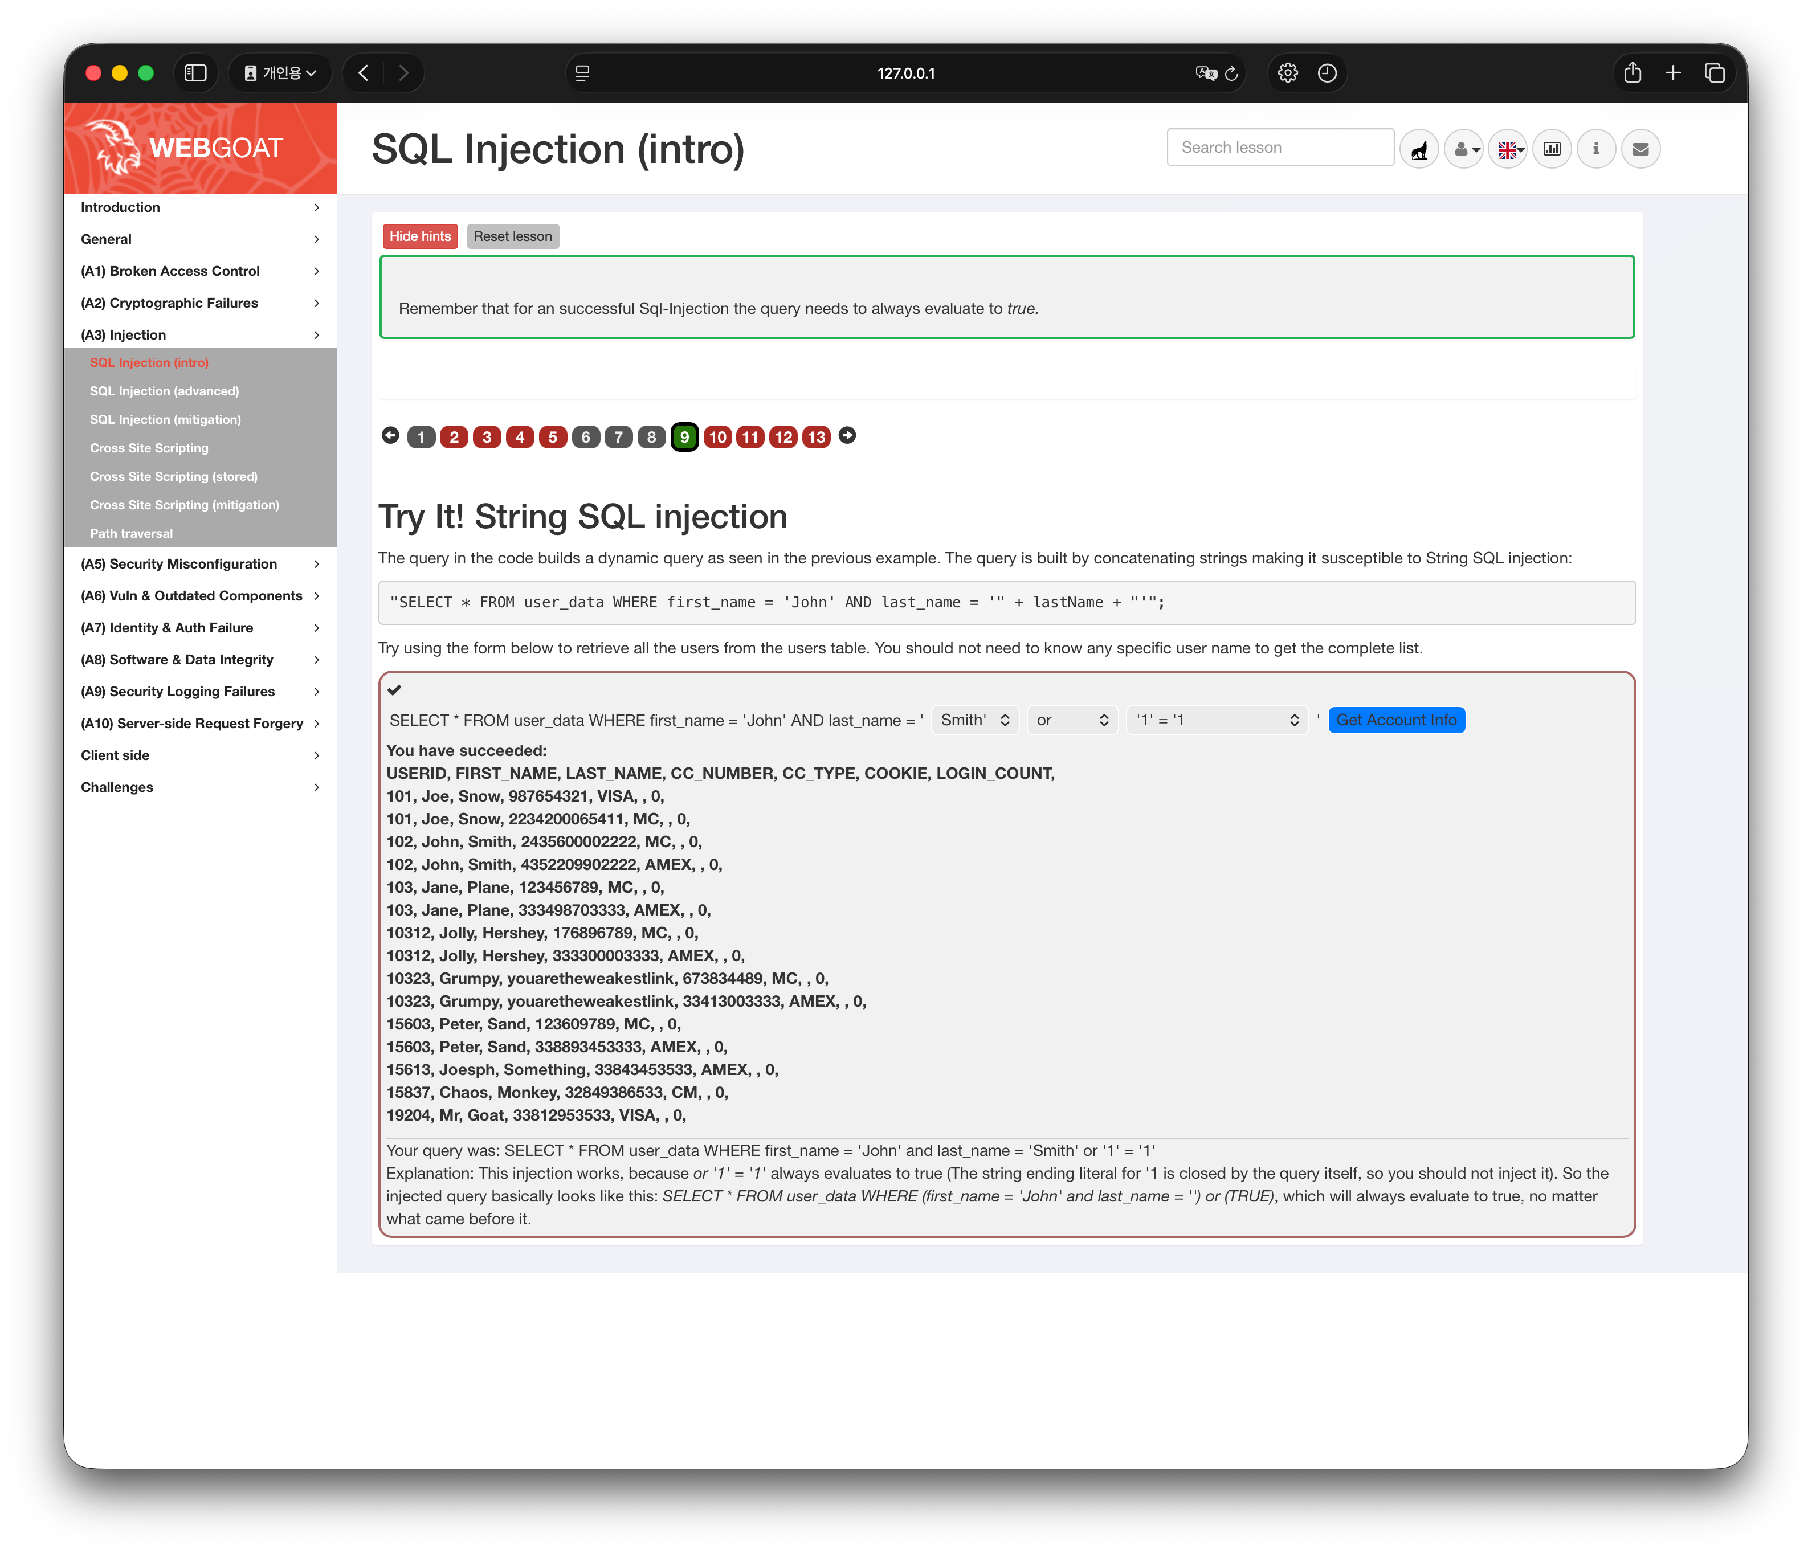
Task: Select Cross Site Scripting lesson
Action: coord(149,448)
